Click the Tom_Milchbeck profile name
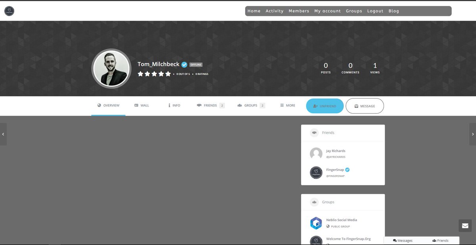This screenshot has height=245, width=476. coord(158,64)
